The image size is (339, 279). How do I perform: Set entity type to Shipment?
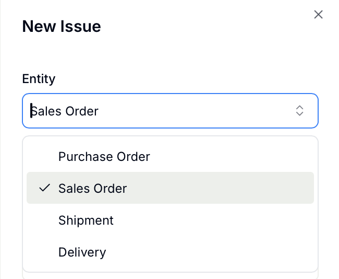click(x=170, y=220)
